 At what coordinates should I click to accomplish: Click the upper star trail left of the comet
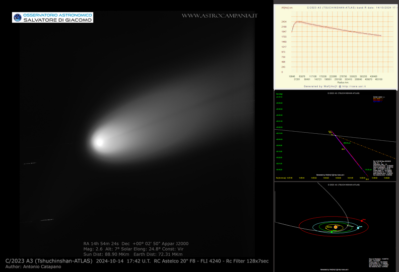tap(30, 163)
